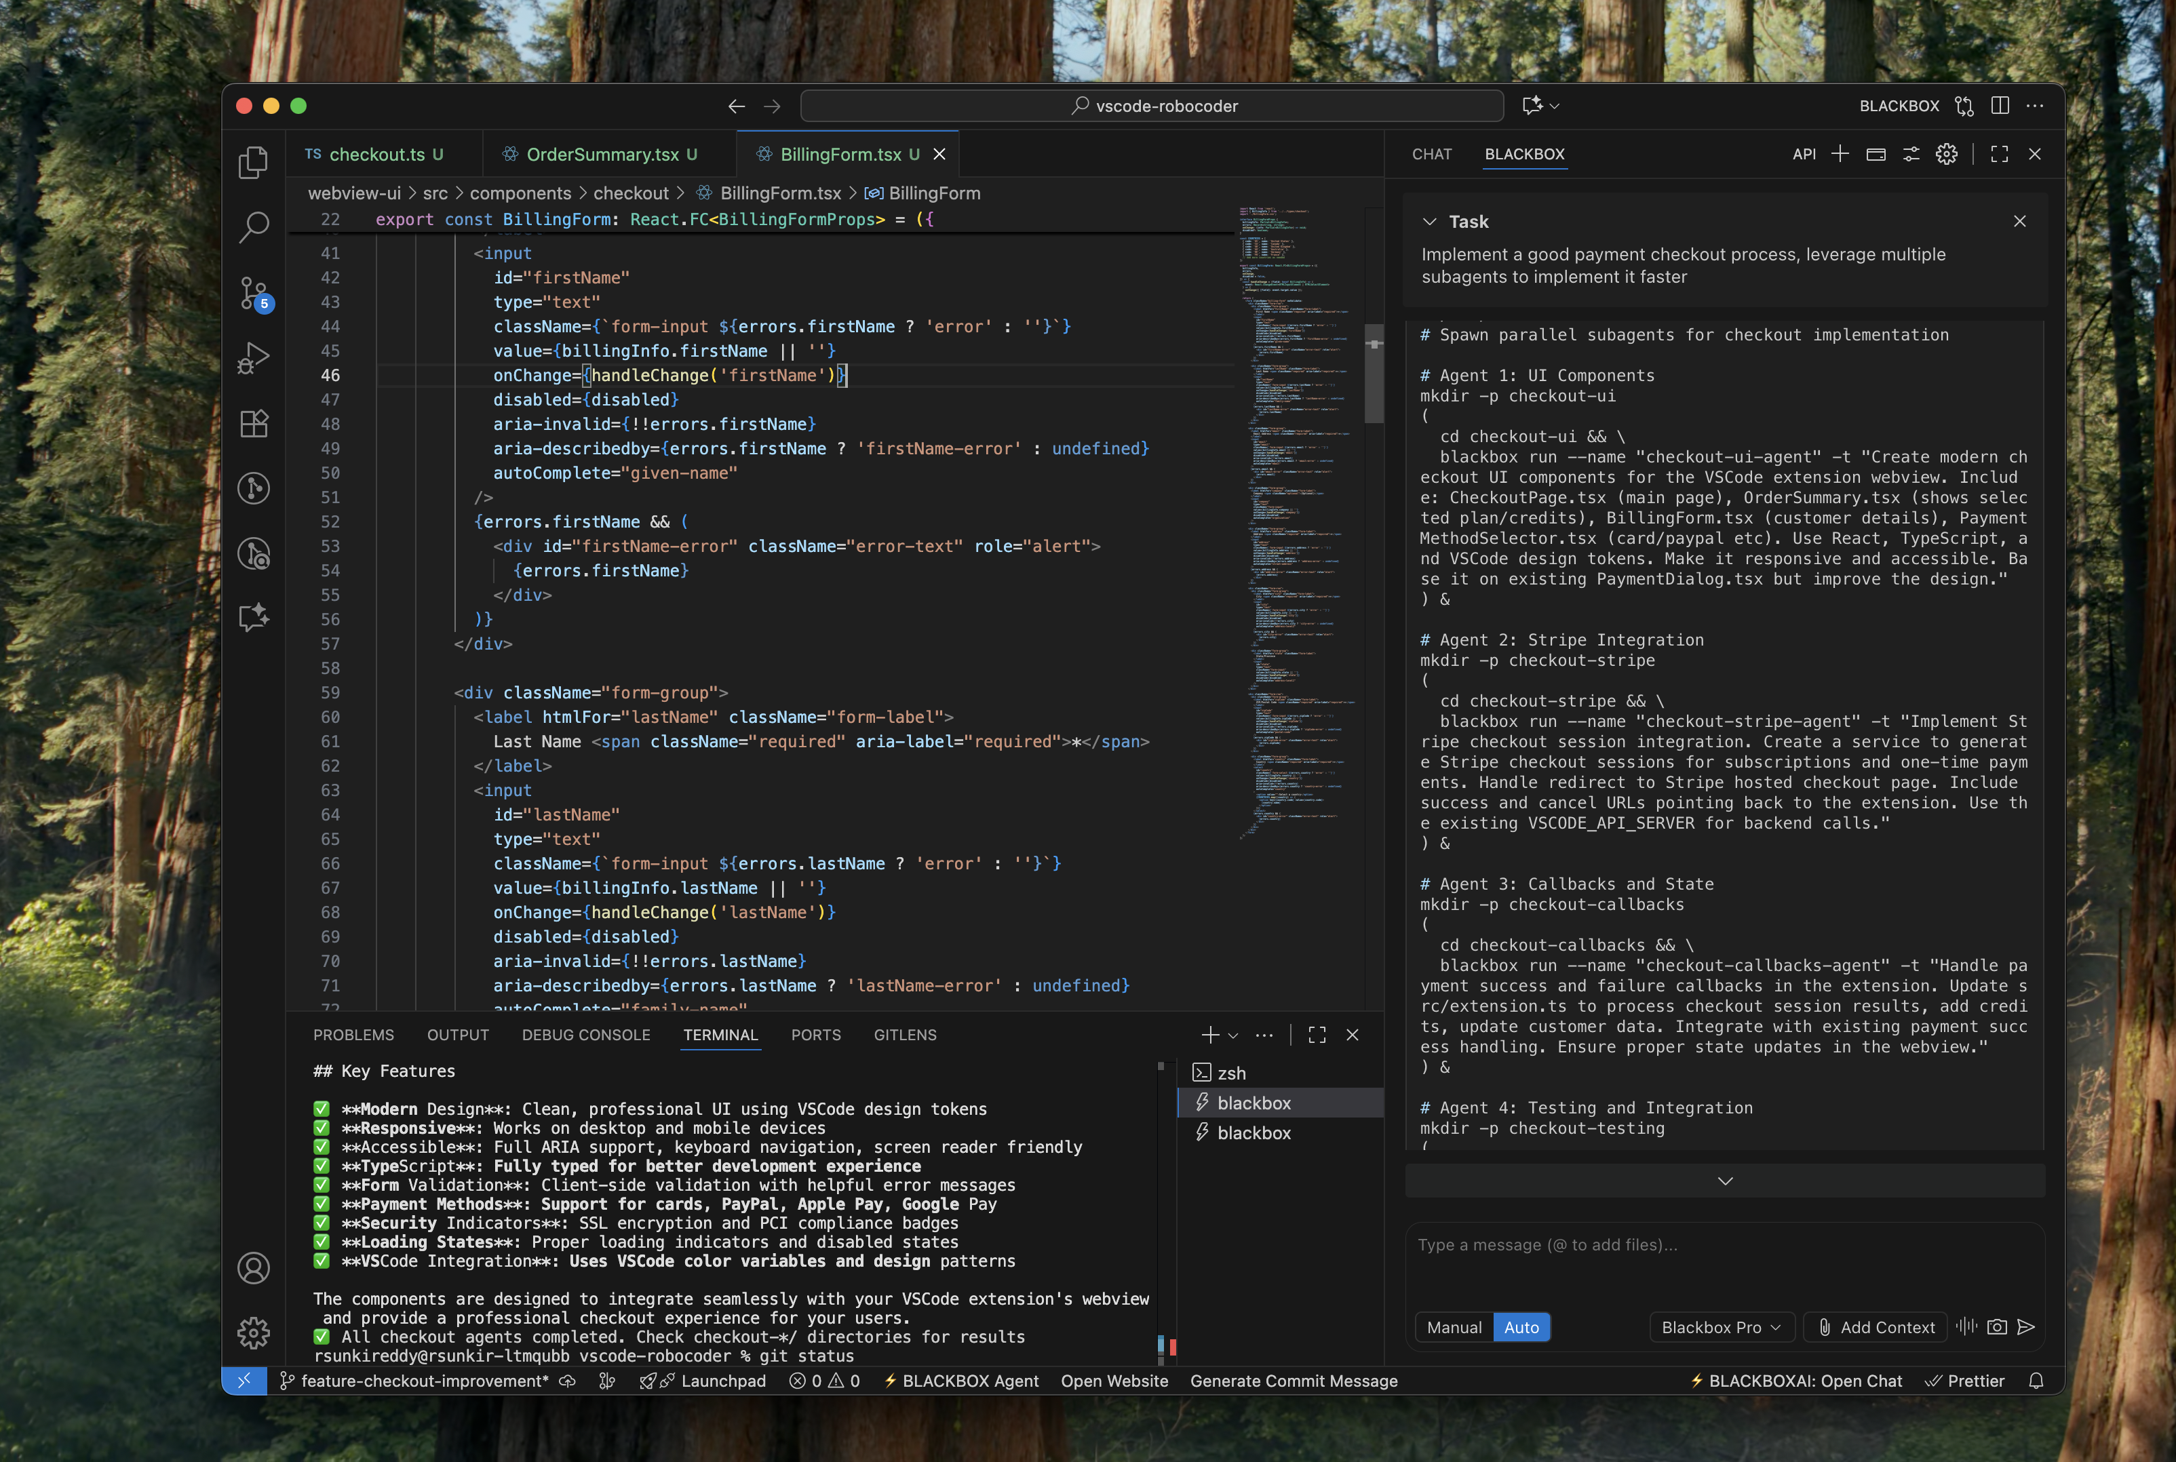Toggle the editor layout split icon
The width and height of the screenshot is (2176, 1462).
[x=2000, y=105]
